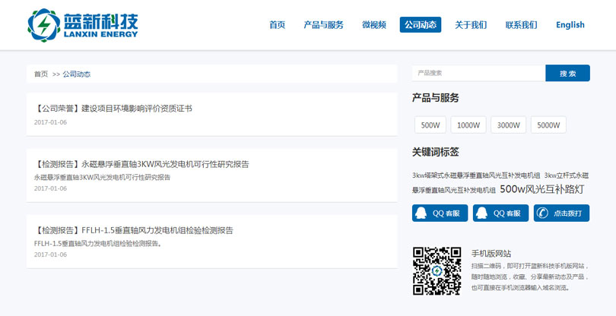616x316 pixels.
Task: Open the second QQ 客服 chat button
Action: [500, 213]
